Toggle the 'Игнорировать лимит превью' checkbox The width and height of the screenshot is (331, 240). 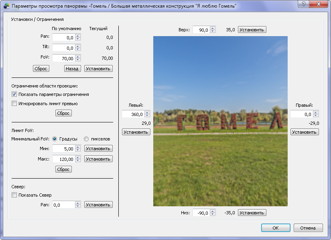pos(14,104)
